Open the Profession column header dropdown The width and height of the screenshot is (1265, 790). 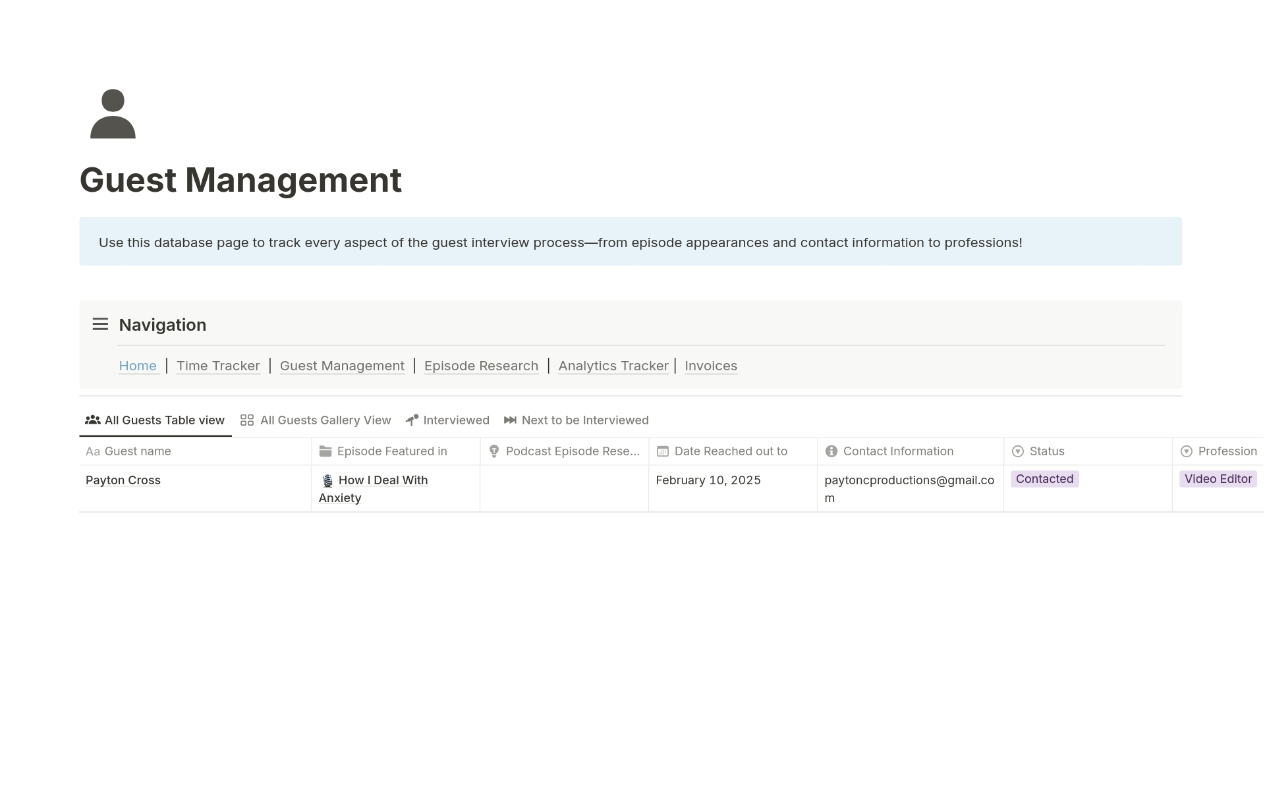[1226, 451]
